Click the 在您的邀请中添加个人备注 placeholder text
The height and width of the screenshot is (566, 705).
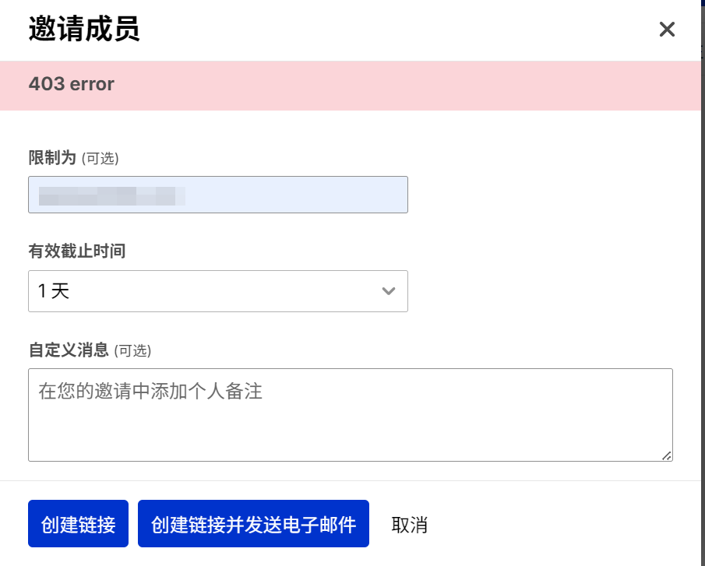150,391
